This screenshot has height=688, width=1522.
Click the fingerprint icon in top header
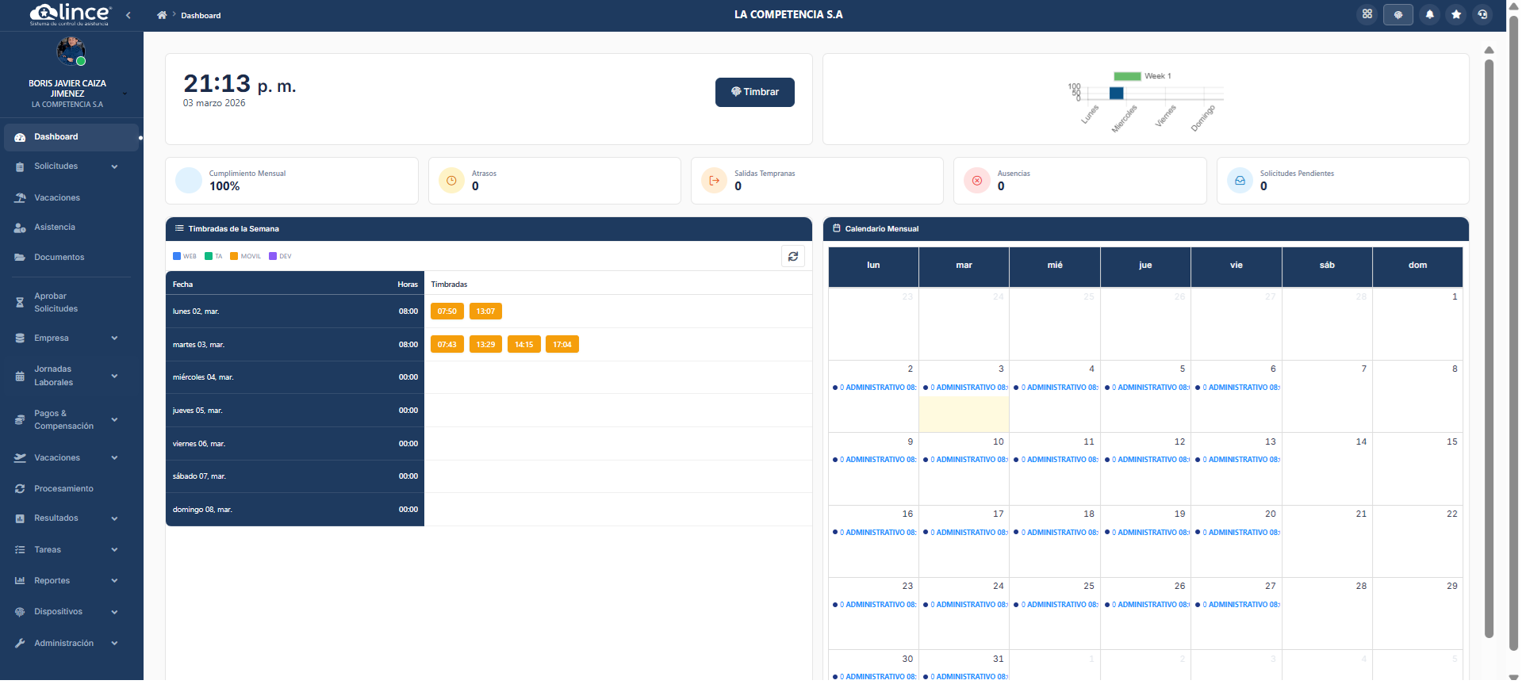coord(1398,14)
